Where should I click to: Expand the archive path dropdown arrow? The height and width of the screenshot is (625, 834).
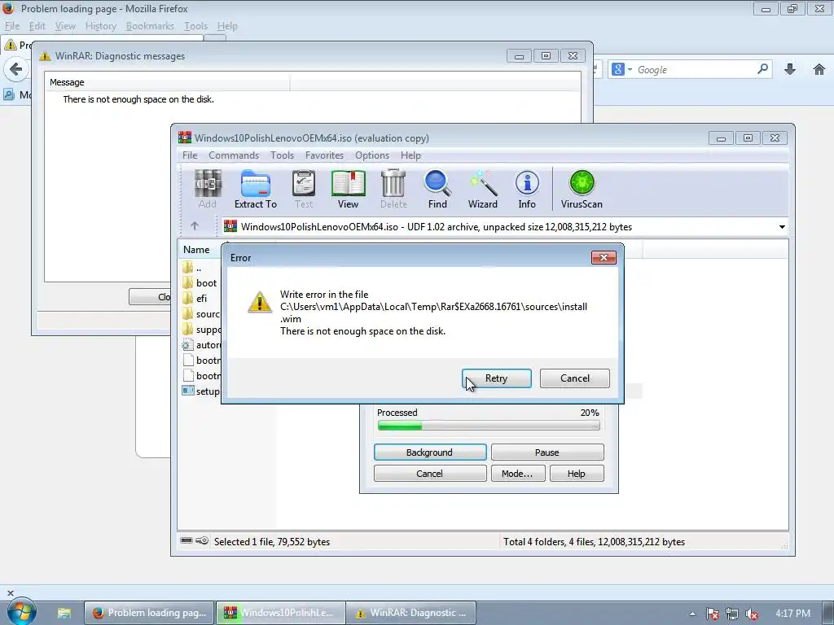tap(782, 226)
